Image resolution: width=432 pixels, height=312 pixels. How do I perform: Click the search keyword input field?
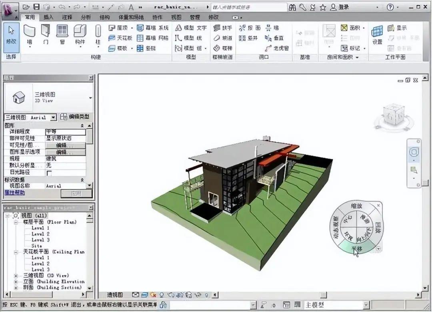pyautogui.click(x=249, y=7)
